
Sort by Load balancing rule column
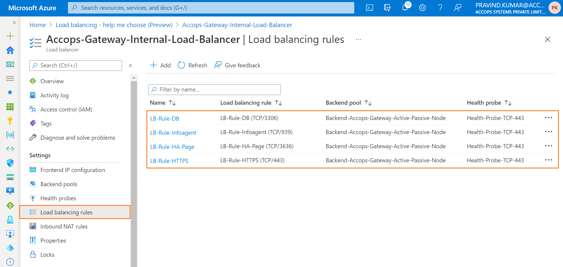[251, 103]
